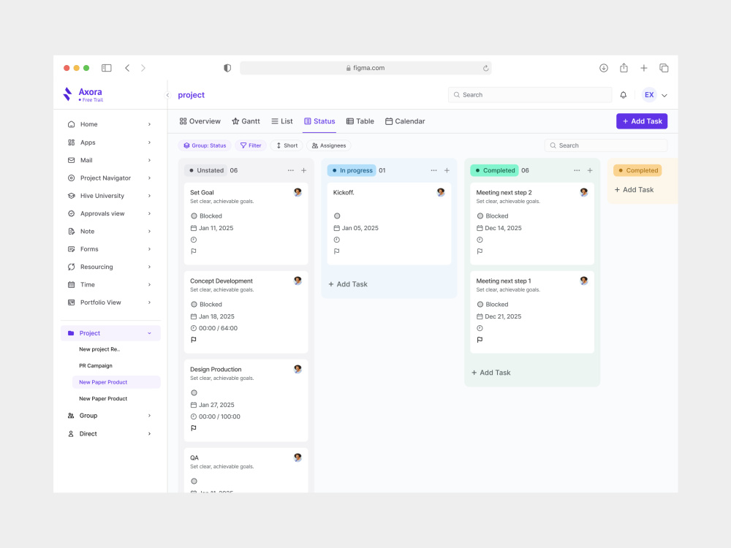Screen dimensions: 731x548
Task: Click Add Task in In progress column
Action: [x=348, y=284]
